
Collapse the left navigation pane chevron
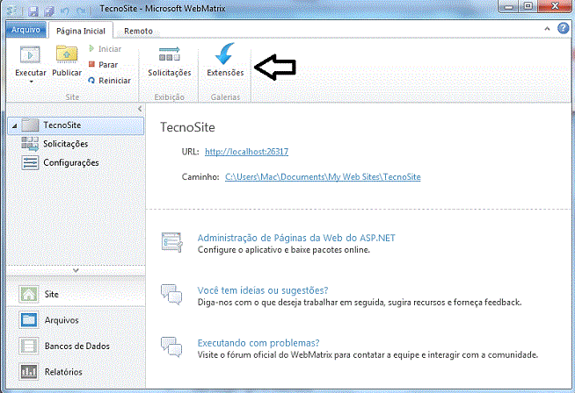140,109
